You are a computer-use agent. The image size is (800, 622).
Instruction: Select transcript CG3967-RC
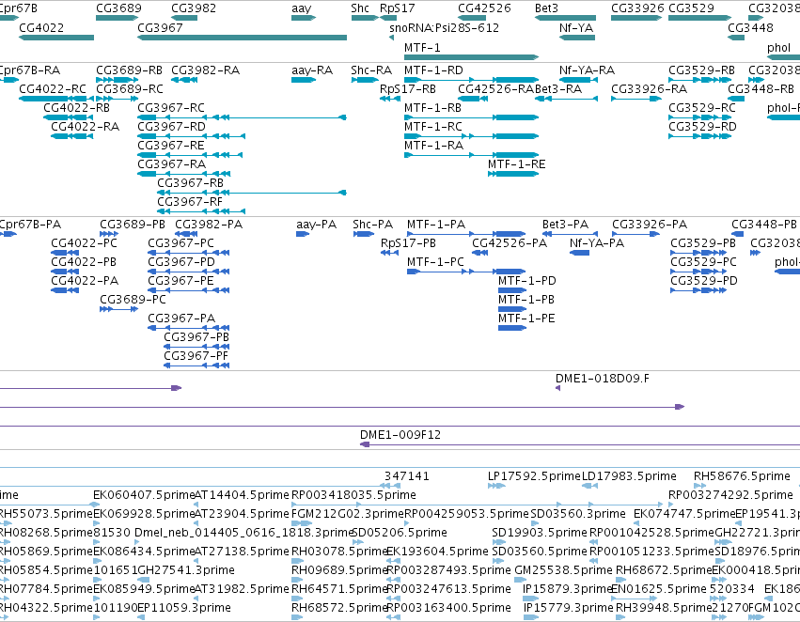pos(171,107)
